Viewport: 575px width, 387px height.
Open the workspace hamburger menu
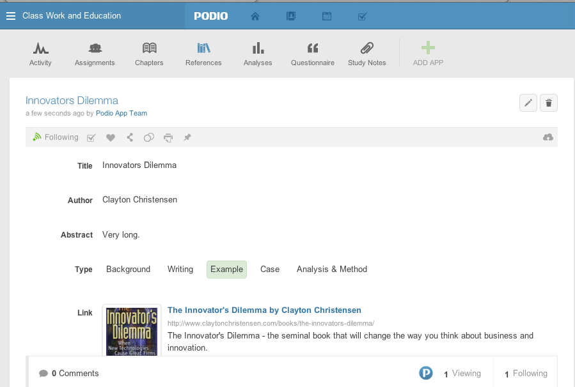pos(10,16)
